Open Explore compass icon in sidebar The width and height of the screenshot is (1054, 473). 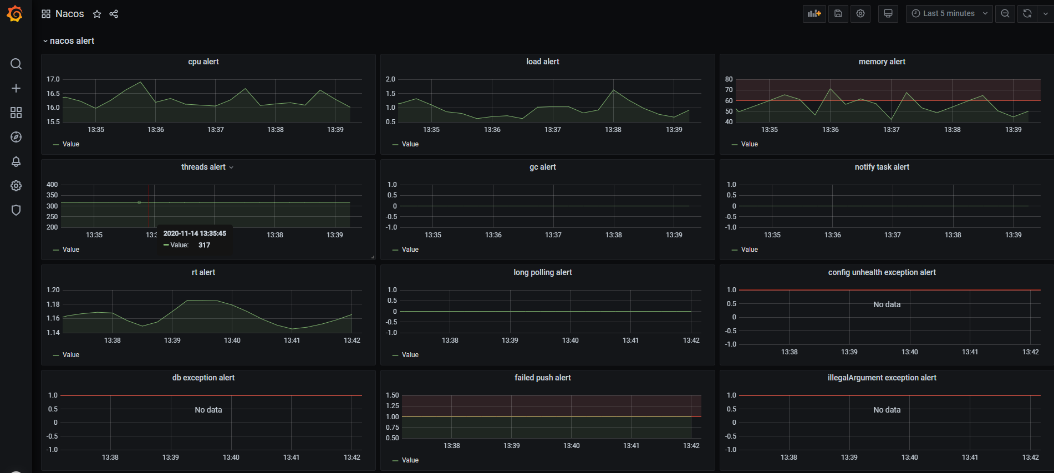point(16,137)
